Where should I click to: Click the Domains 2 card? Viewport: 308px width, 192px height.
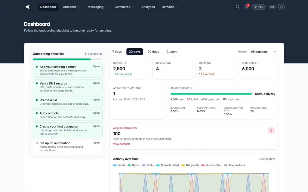pos(216,69)
